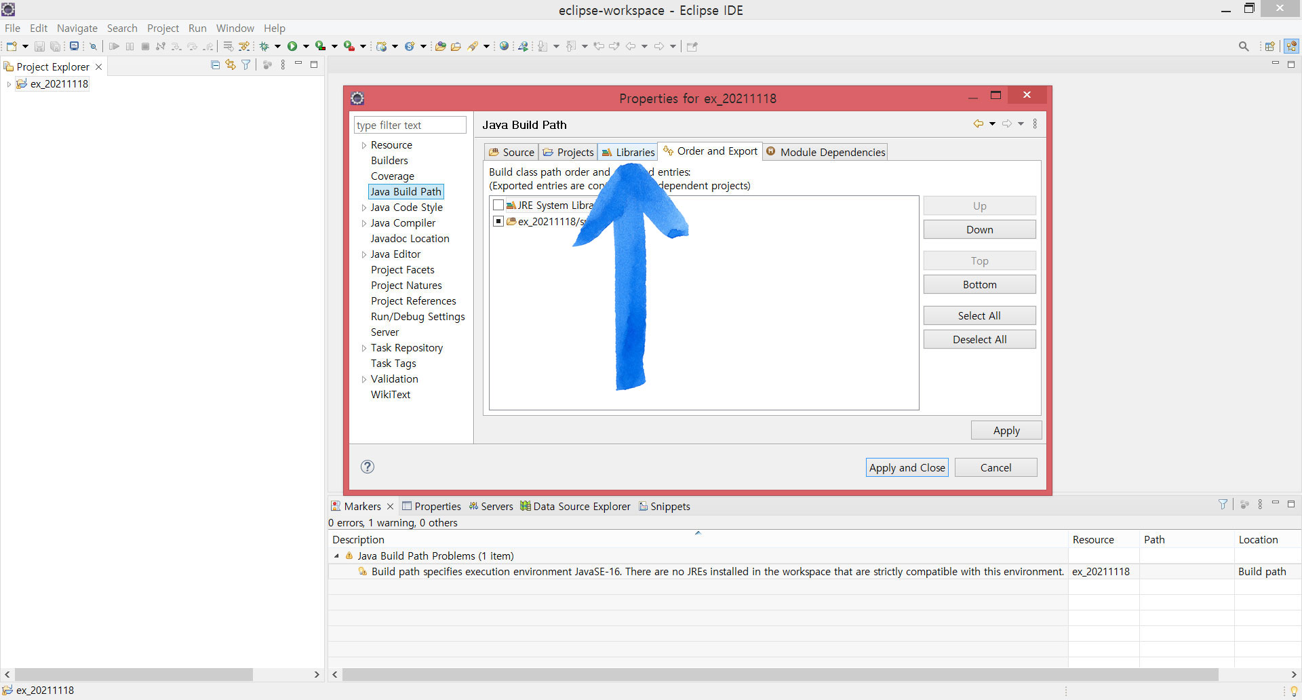Click the Open Type icon
Image resolution: width=1302 pixels, height=700 pixels.
(440, 46)
